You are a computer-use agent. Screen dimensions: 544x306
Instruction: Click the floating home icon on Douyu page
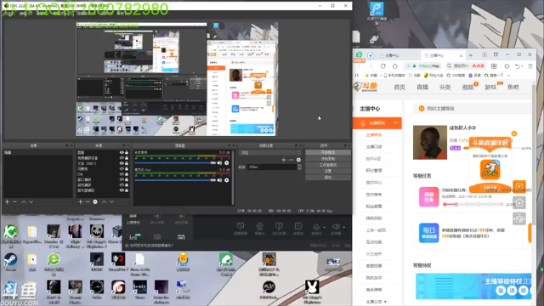519,202
